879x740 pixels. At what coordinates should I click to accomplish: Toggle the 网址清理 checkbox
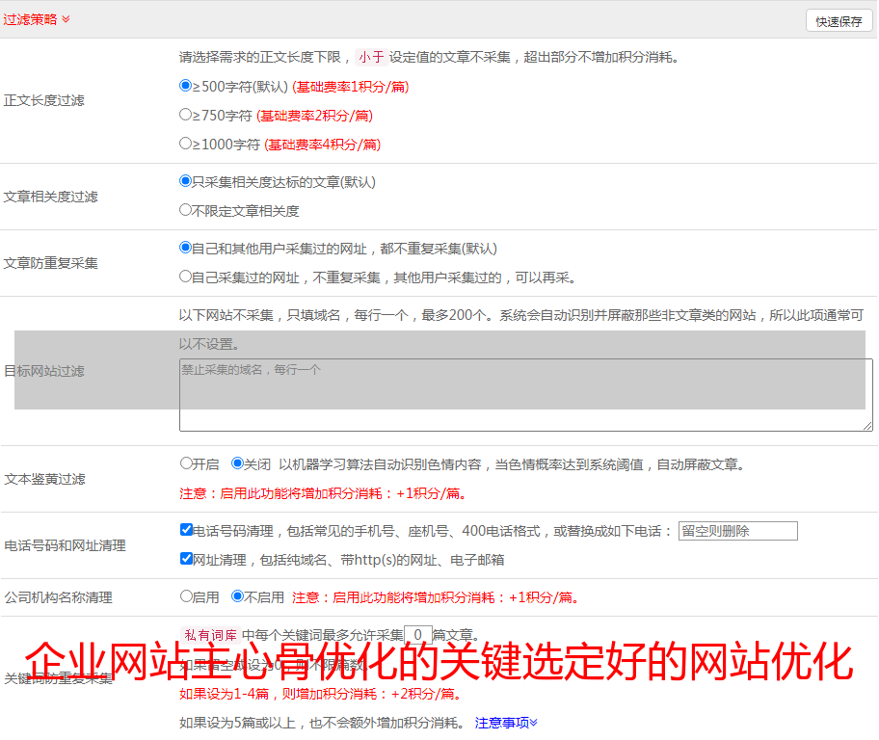(187, 559)
